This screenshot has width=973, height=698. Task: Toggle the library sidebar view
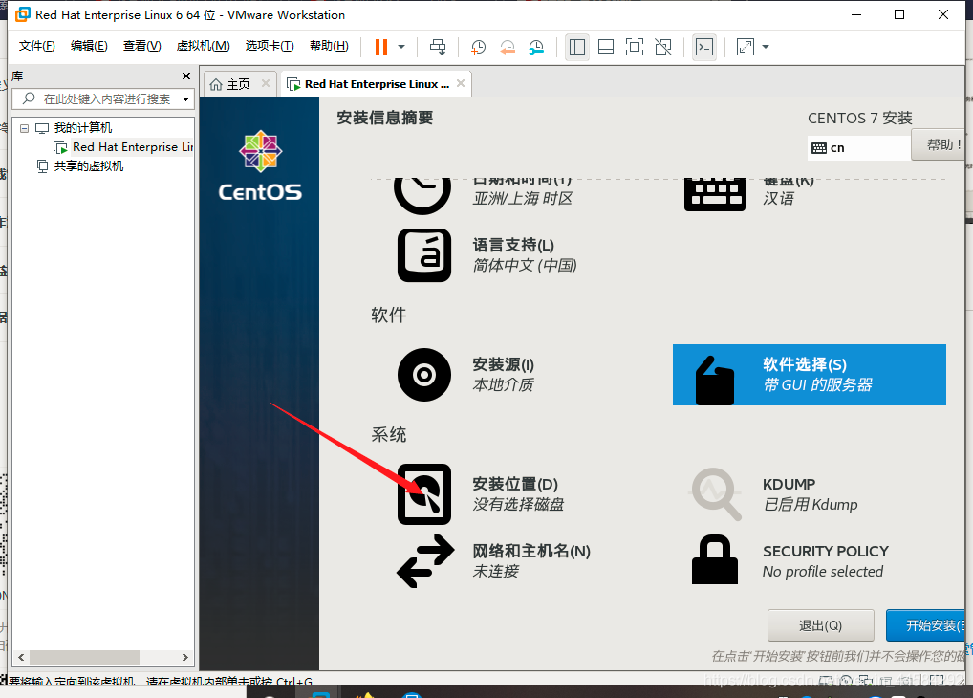click(x=577, y=47)
